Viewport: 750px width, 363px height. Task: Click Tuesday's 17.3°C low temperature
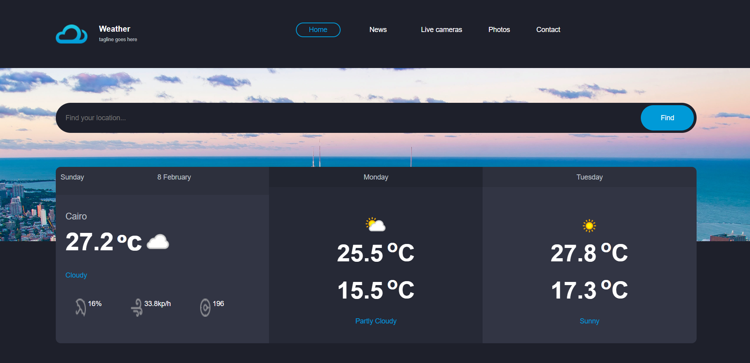click(x=589, y=290)
